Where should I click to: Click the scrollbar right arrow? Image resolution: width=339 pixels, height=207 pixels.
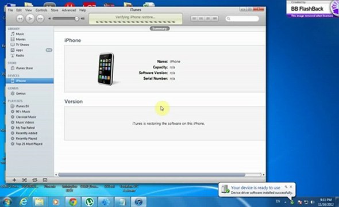pyautogui.click(x=264, y=175)
